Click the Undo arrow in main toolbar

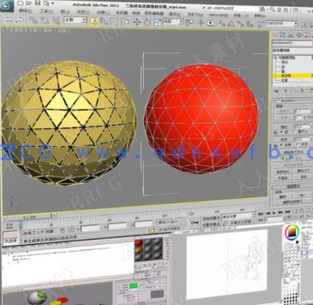pyautogui.click(x=9, y=21)
